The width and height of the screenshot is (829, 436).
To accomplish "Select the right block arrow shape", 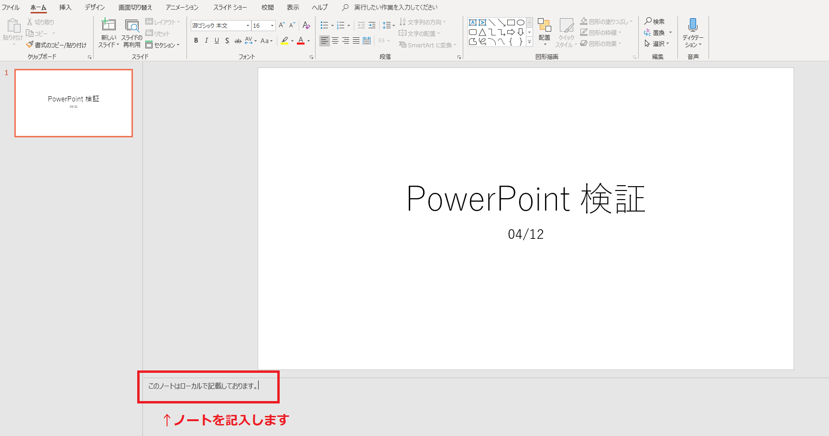I will coord(511,32).
